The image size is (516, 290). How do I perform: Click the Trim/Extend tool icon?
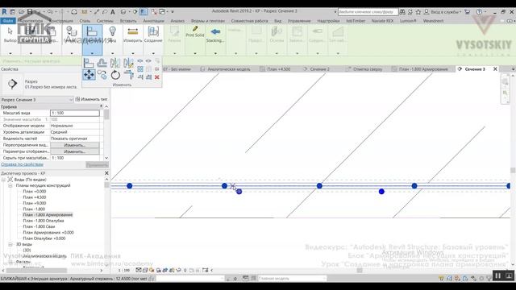[128, 75]
